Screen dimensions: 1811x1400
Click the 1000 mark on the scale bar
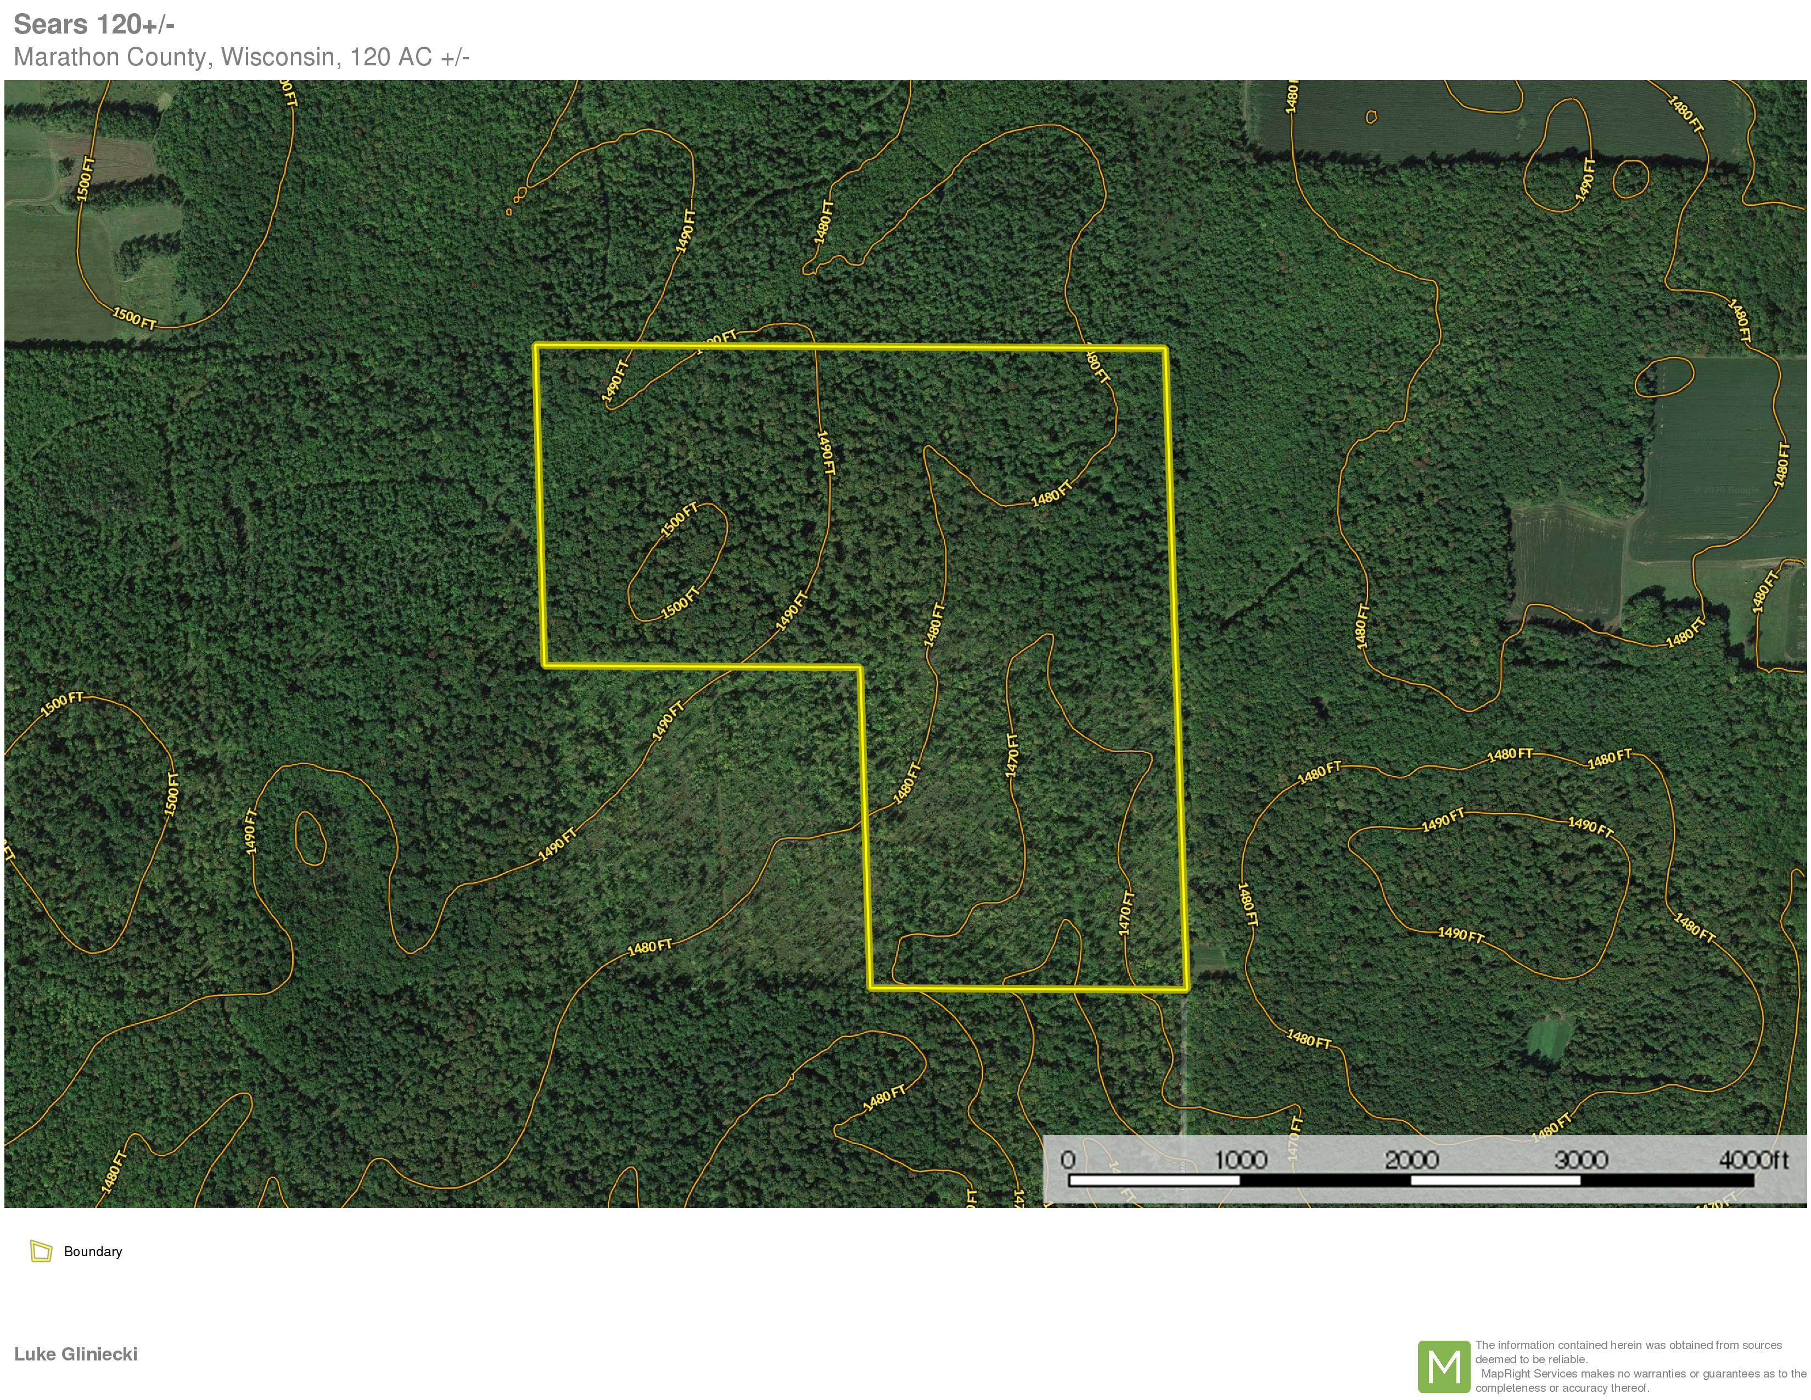click(x=1241, y=1160)
